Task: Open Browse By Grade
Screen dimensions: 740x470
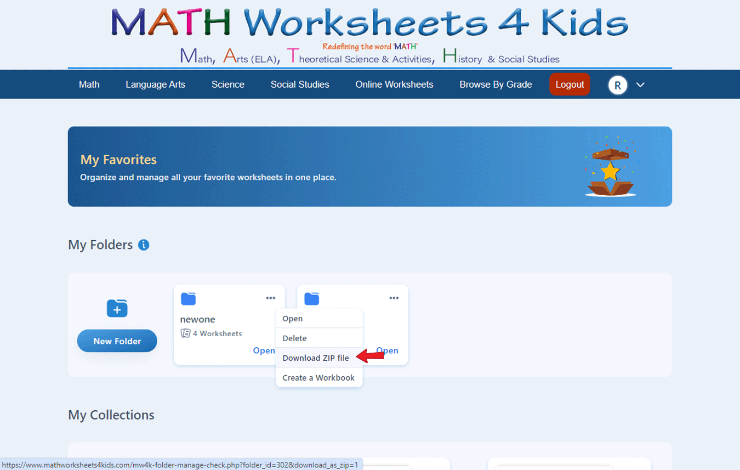Action: pos(496,84)
